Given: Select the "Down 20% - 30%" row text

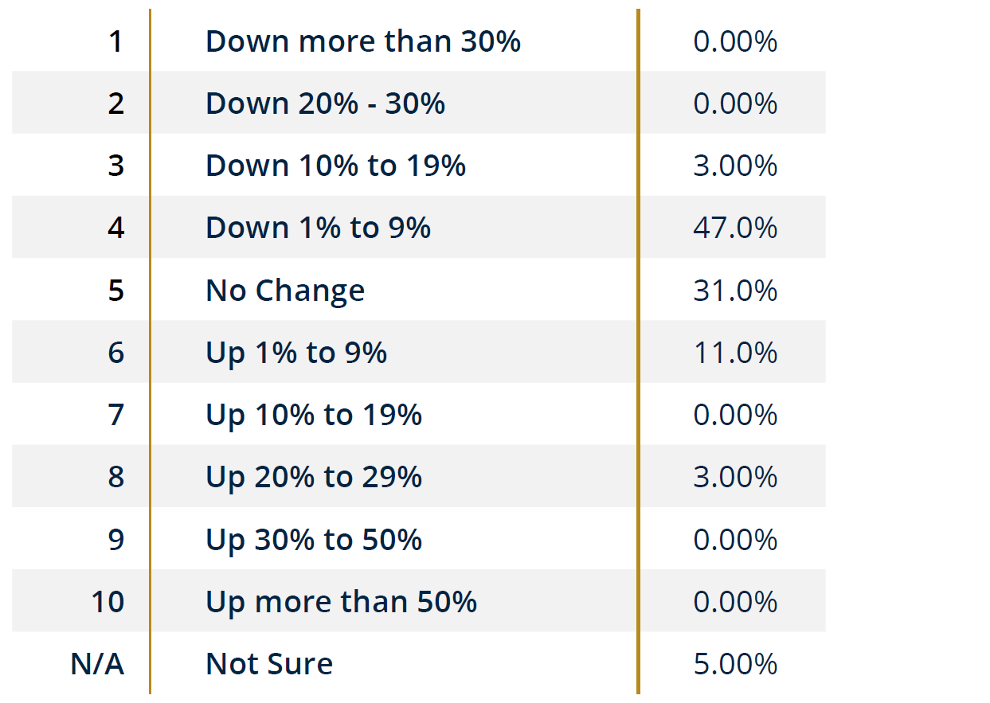Looking at the screenshot, I should [x=325, y=103].
